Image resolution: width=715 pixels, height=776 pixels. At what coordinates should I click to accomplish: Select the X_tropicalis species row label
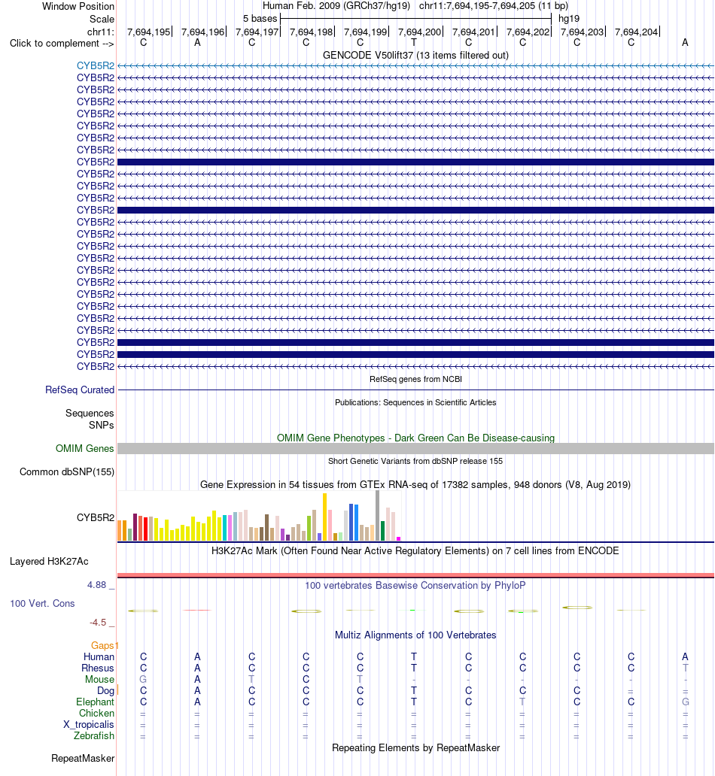89,725
